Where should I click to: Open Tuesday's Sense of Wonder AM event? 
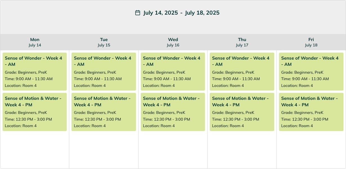click(x=104, y=71)
